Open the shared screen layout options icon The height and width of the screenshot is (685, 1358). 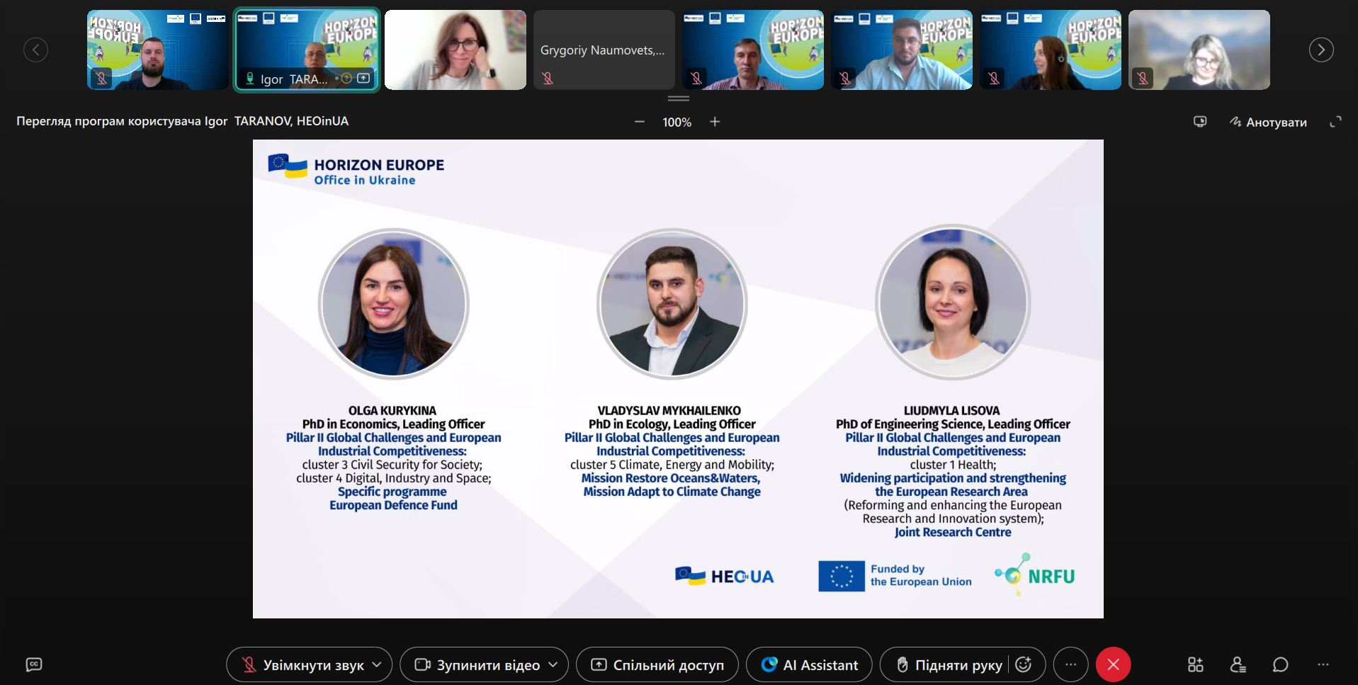(1200, 122)
